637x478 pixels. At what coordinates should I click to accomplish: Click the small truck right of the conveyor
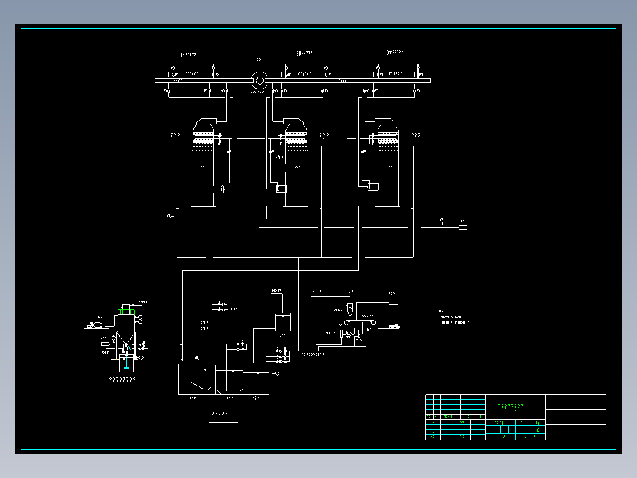click(x=394, y=326)
